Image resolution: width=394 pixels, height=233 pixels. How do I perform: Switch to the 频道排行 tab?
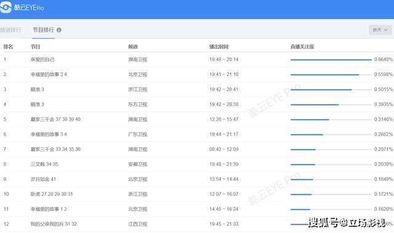10,30
